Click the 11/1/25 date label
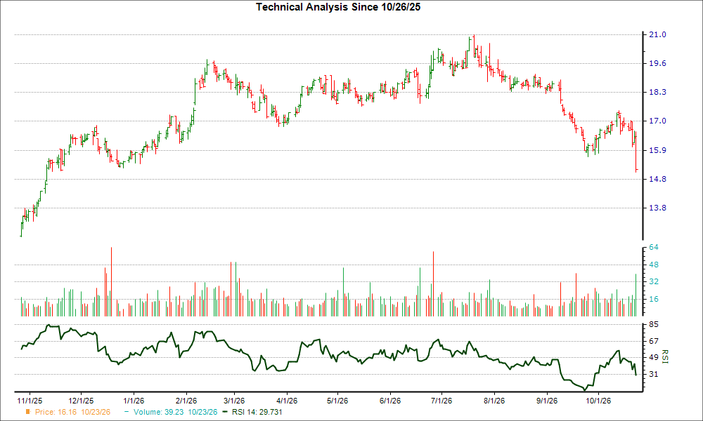Viewport: 703px width, 421px height. tap(30, 401)
